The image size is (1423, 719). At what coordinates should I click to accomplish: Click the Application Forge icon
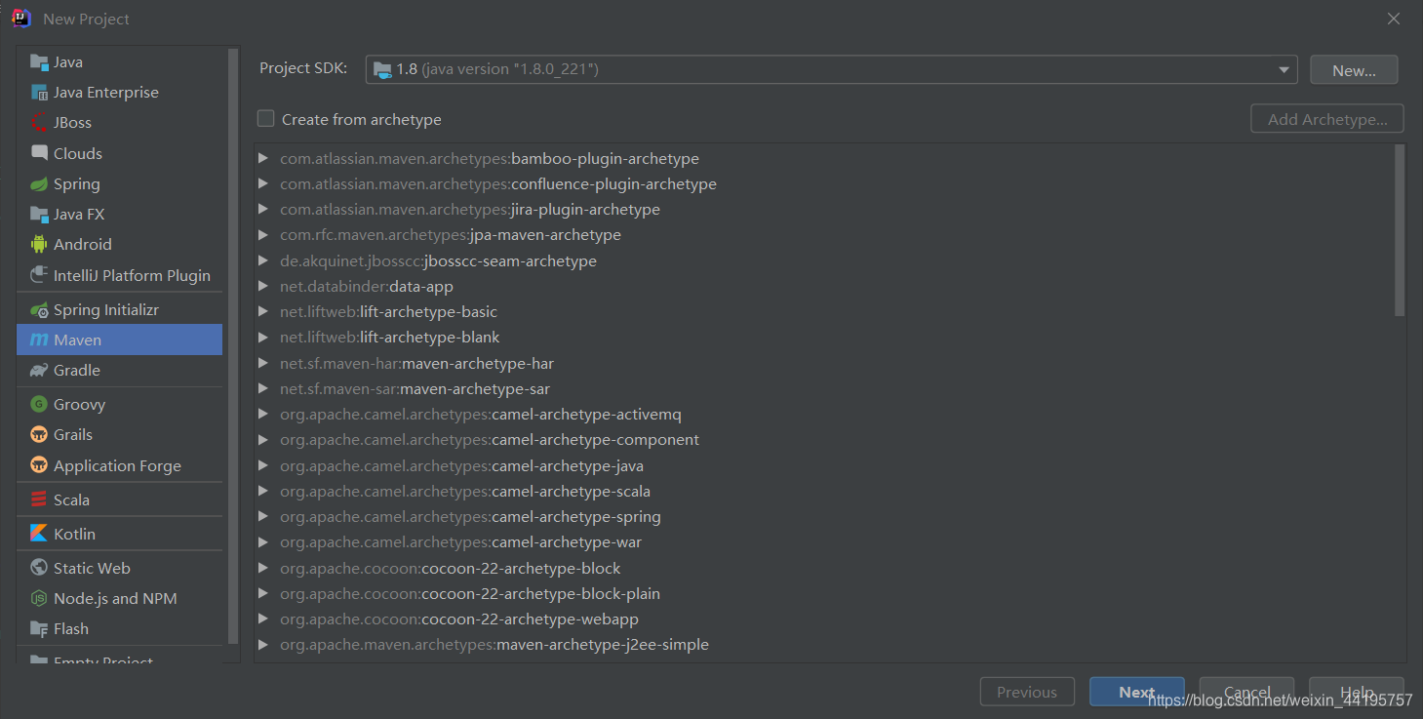39,465
